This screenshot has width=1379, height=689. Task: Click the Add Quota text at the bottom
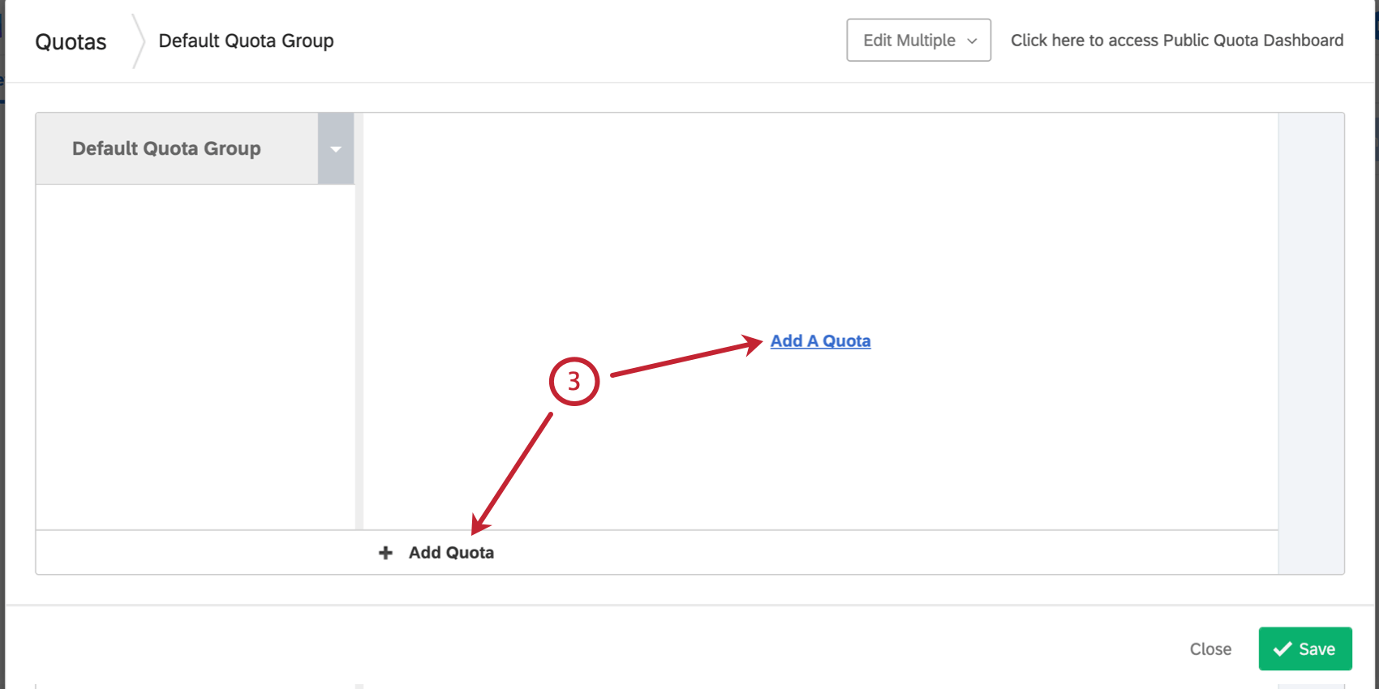tap(451, 553)
